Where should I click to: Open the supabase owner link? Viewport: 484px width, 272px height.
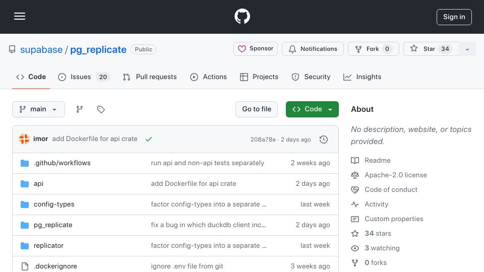[41, 50]
